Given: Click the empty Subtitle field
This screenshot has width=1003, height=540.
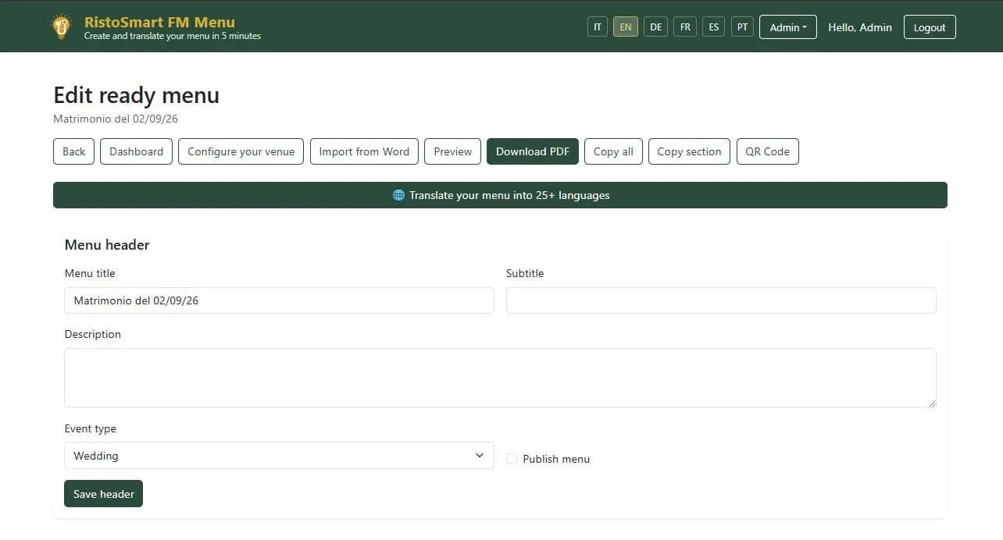Looking at the screenshot, I should (721, 300).
